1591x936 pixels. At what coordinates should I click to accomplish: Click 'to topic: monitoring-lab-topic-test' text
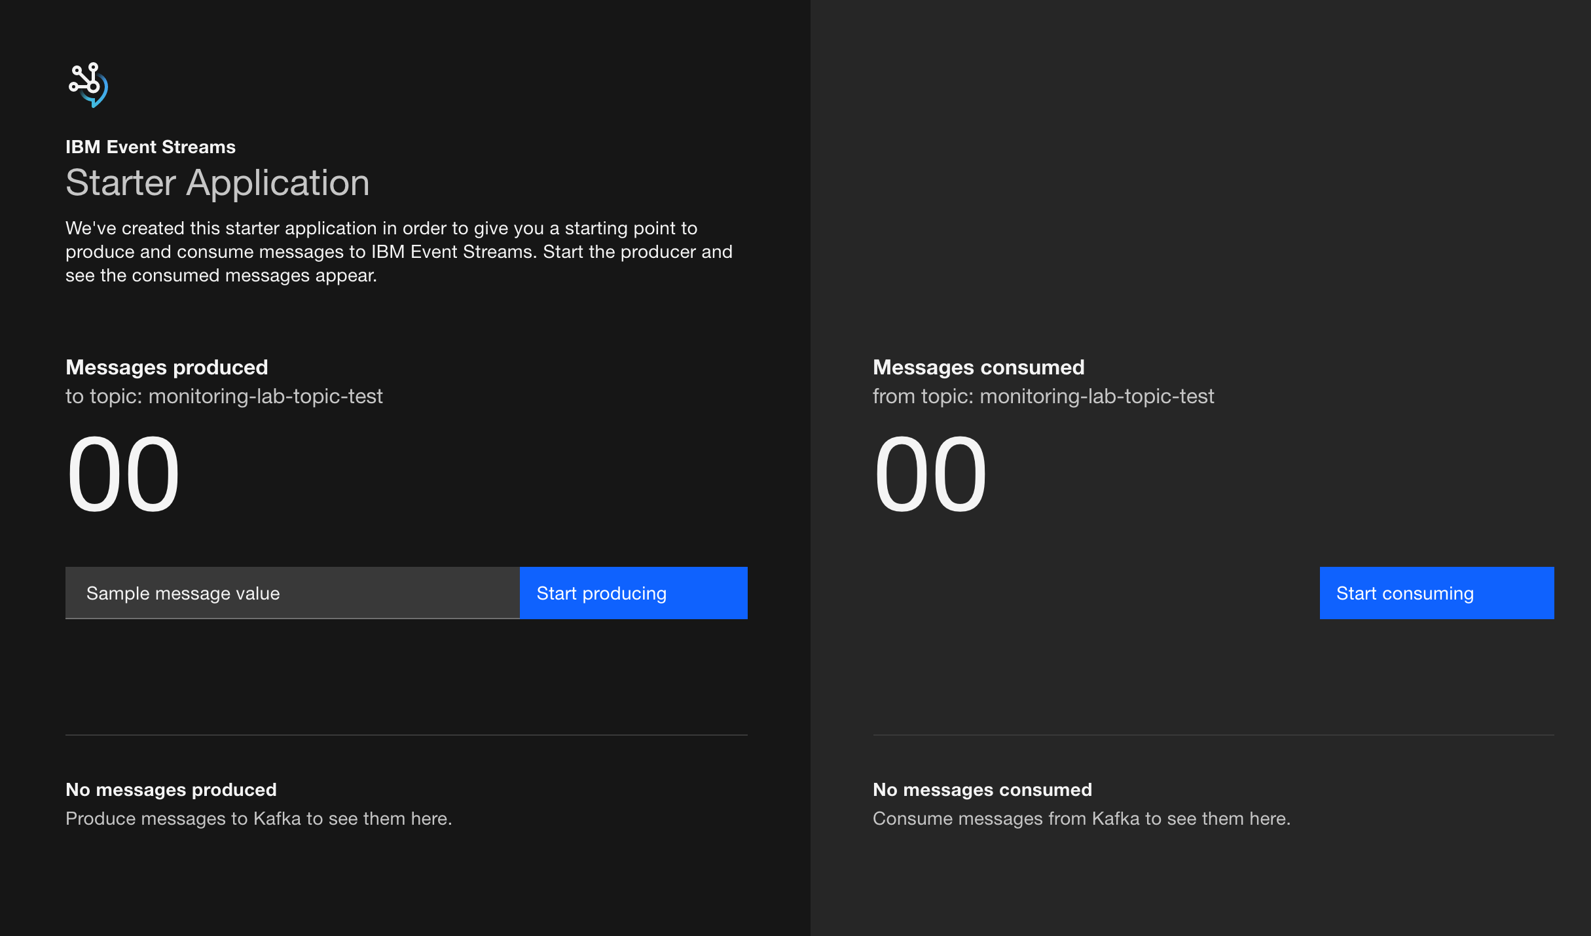click(x=224, y=397)
